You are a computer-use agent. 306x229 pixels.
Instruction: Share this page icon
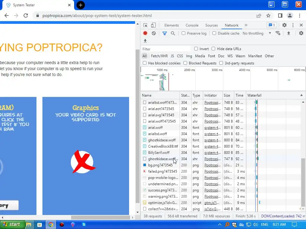pyautogui.click(x=259, y=16)
